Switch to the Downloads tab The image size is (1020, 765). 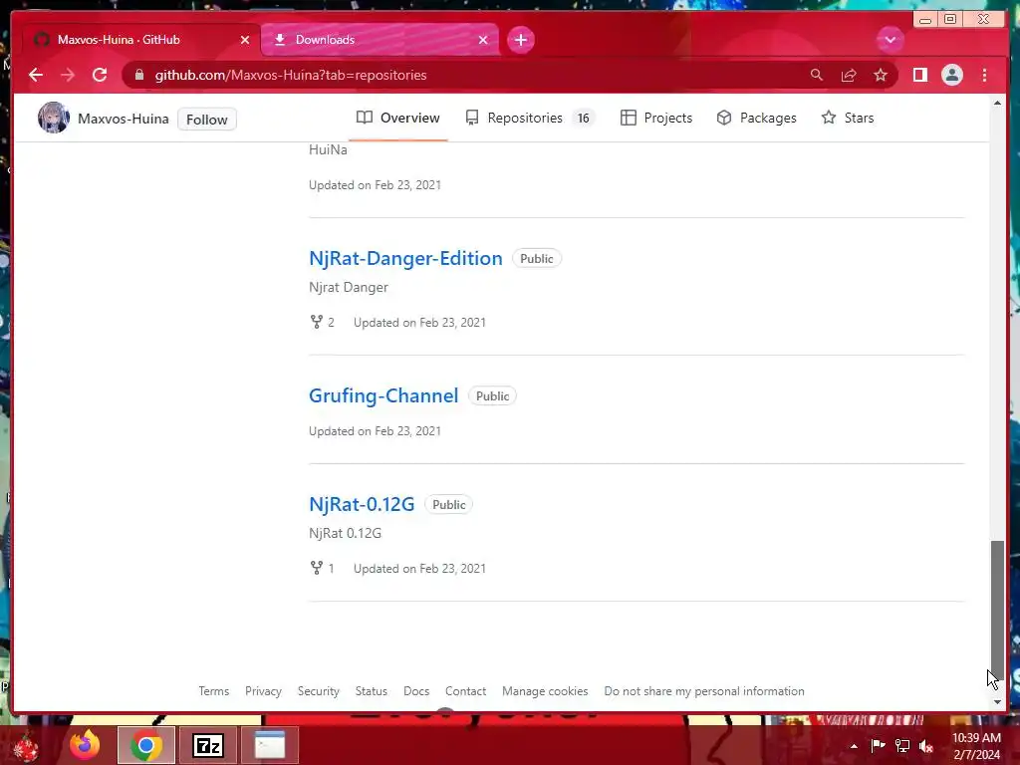click(380, 40)
